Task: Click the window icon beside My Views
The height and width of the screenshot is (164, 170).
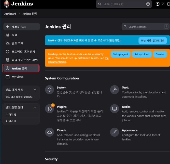Action: pos(7,76)
